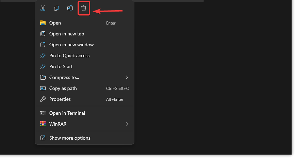This screenshot has width=295, height=158.
Task: Select Open in Terminal
Action: coord(67,113)
